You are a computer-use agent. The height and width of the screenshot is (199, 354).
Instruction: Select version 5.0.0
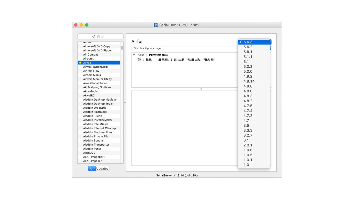tap(254, 72)
